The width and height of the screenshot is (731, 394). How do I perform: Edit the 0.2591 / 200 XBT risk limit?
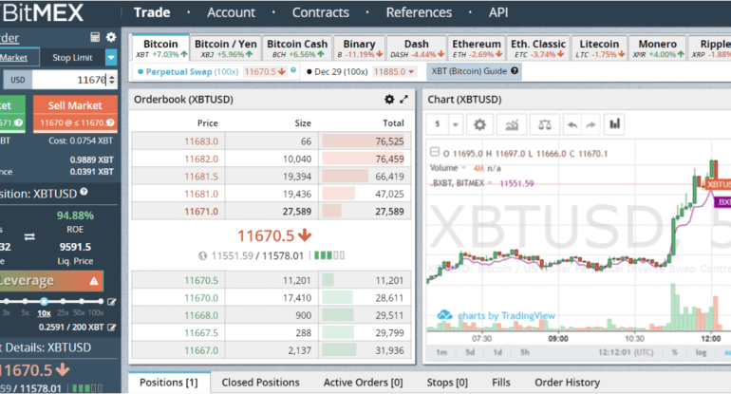pos(111,328)
